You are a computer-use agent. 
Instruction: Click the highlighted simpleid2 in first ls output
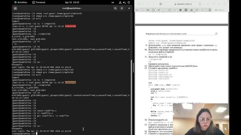[x=70, y=26]
